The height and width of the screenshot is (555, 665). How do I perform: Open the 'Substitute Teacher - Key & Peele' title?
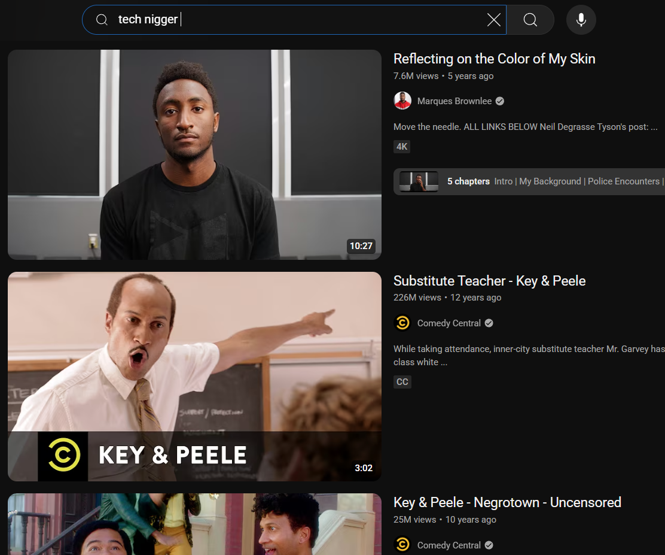coord(489,281)
